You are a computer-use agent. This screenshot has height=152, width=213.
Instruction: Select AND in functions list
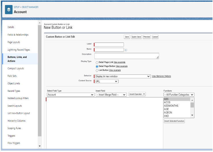(177, 116)
